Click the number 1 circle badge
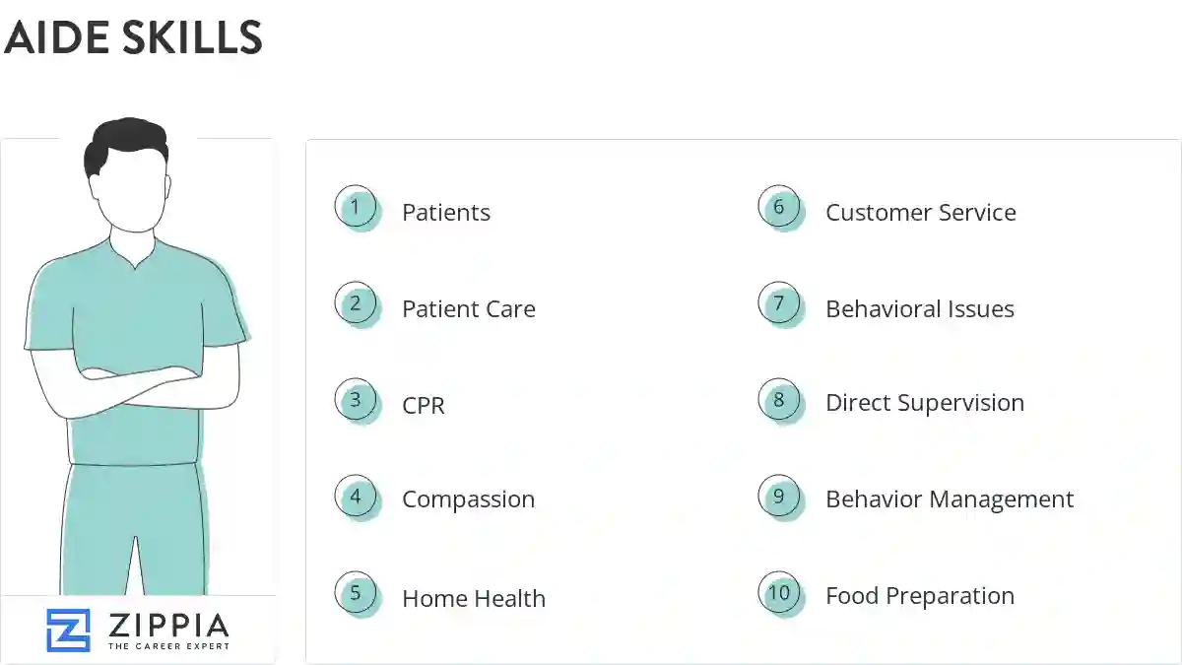Screen dimensions: 1182x665 (x=356, y=207)
